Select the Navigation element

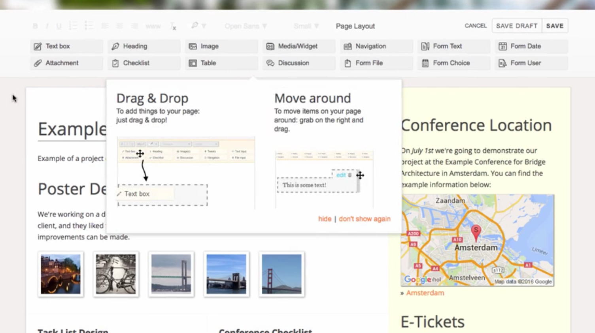(376, 46)
